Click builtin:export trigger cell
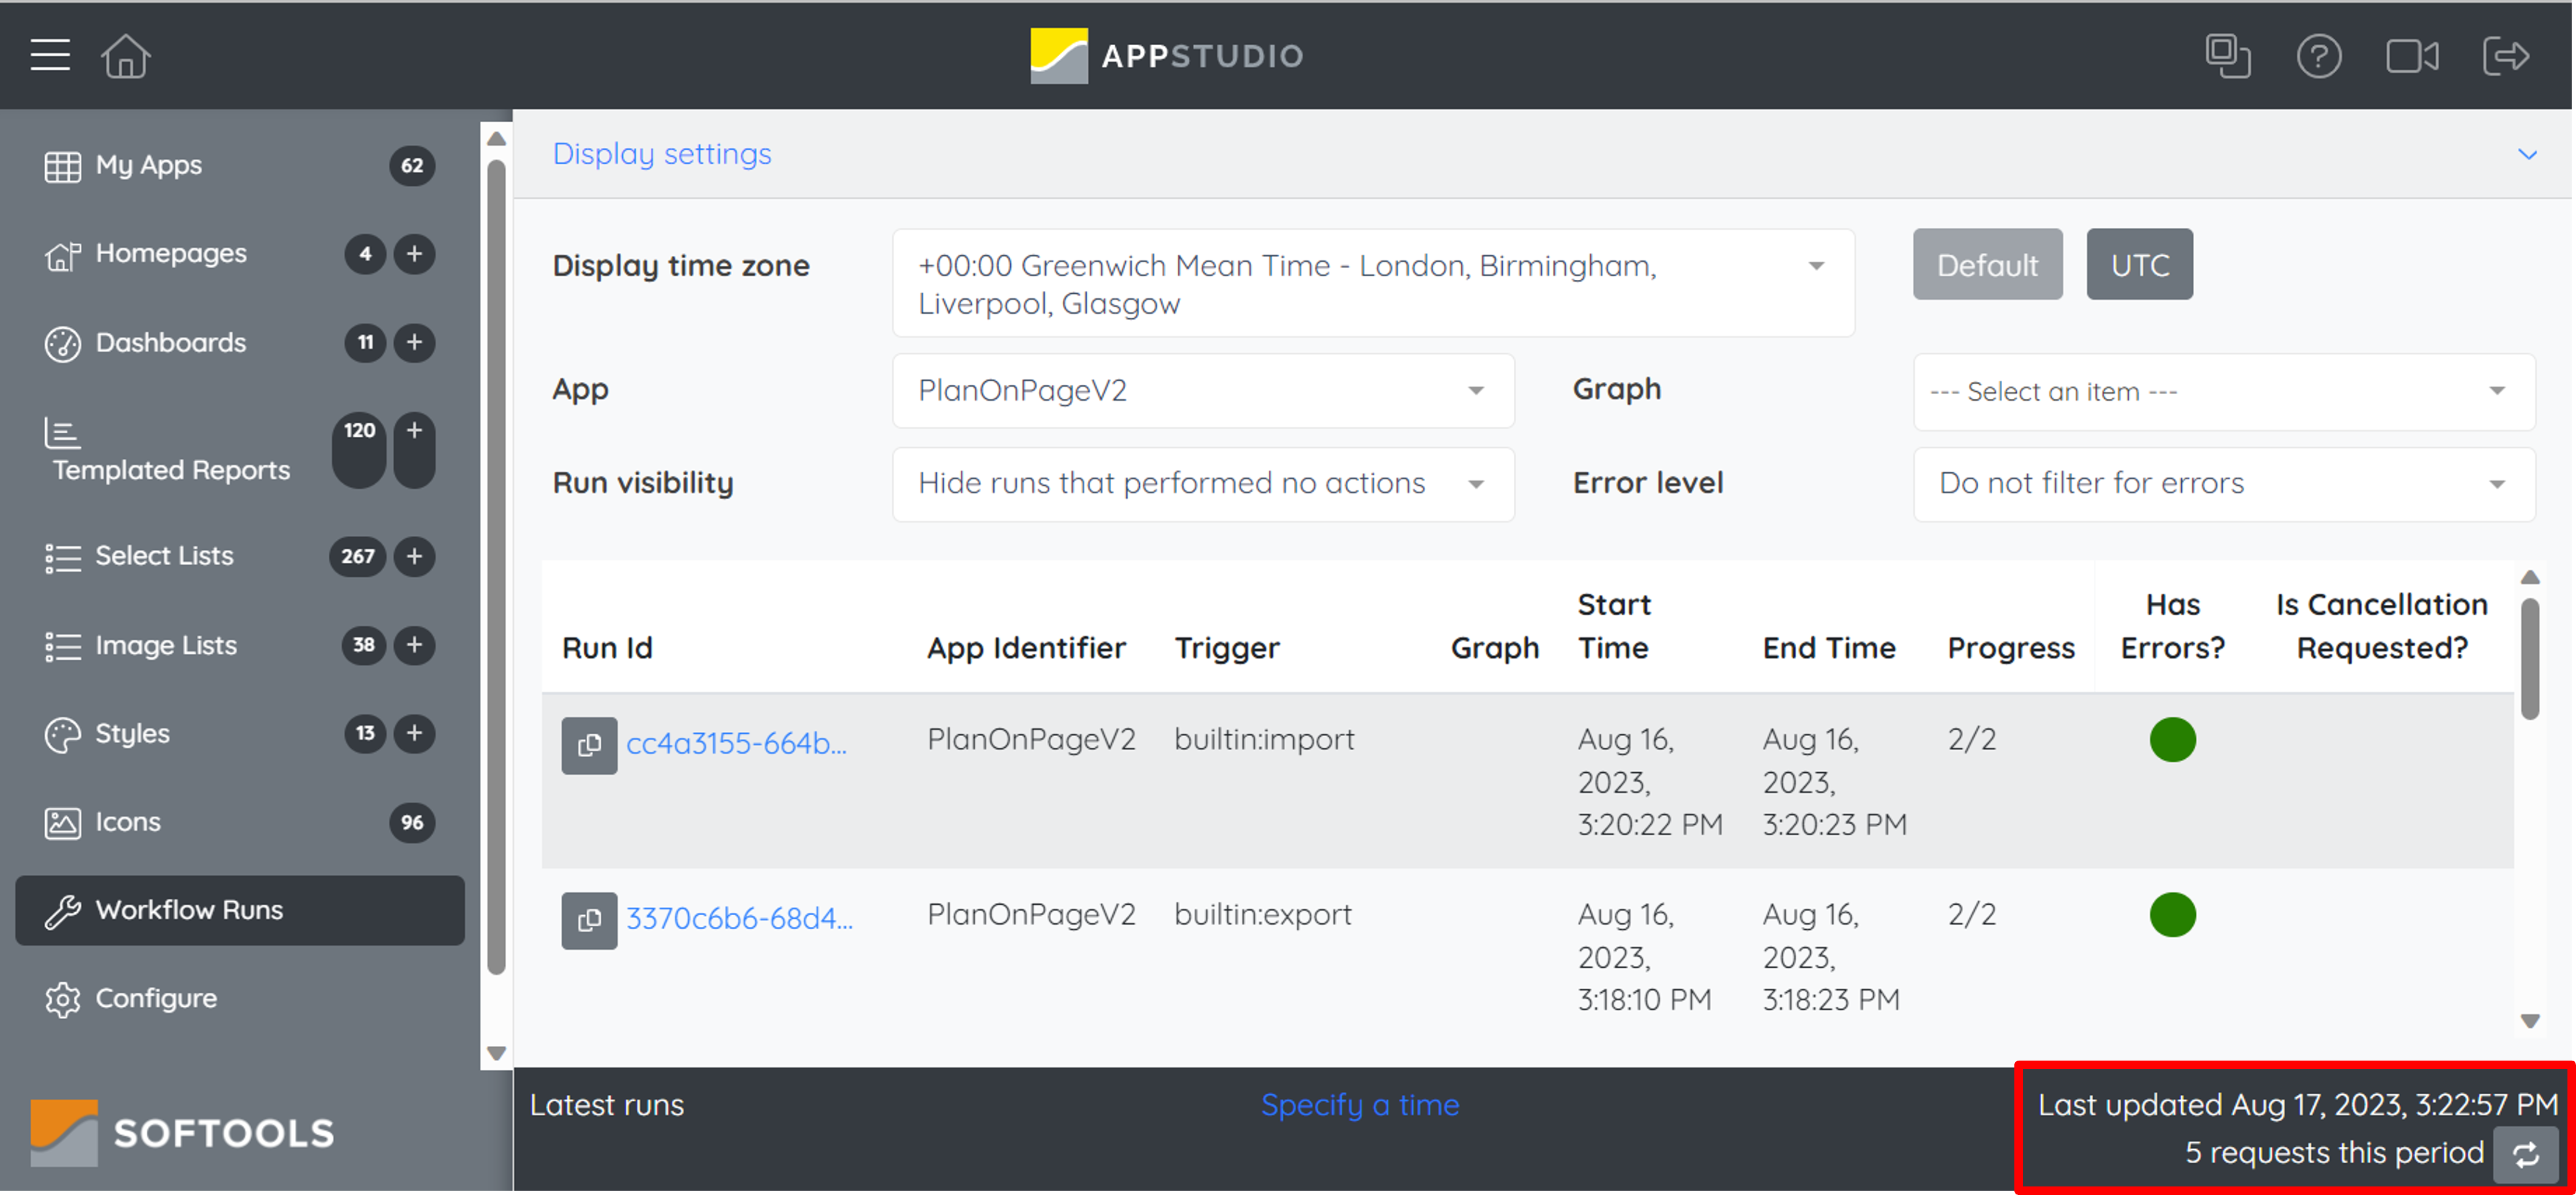Viewport: 2576px width, 1195px height. coord(1262,915)
